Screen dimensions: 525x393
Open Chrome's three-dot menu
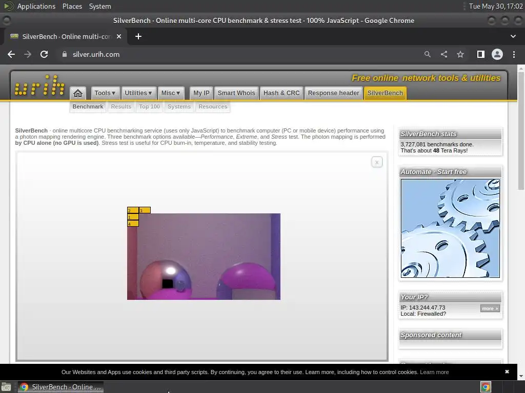(x=514, y=54)
